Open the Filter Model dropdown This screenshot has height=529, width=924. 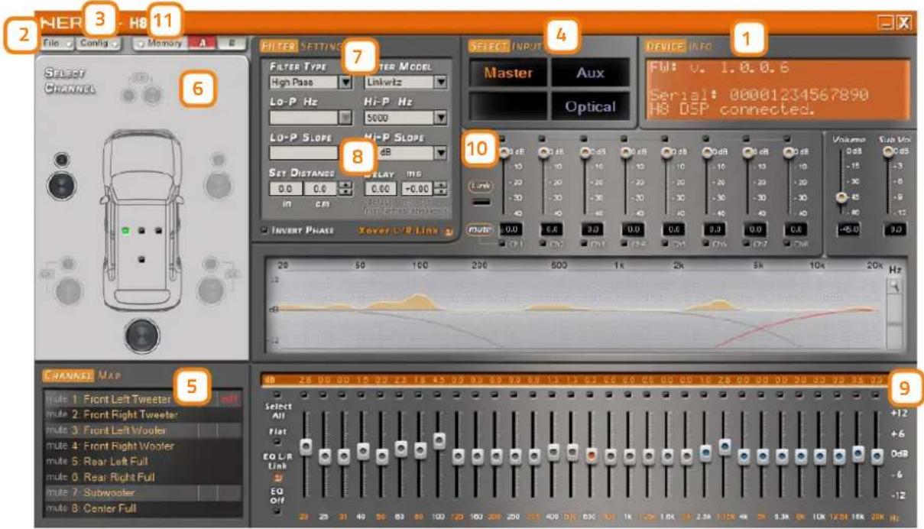441,81
